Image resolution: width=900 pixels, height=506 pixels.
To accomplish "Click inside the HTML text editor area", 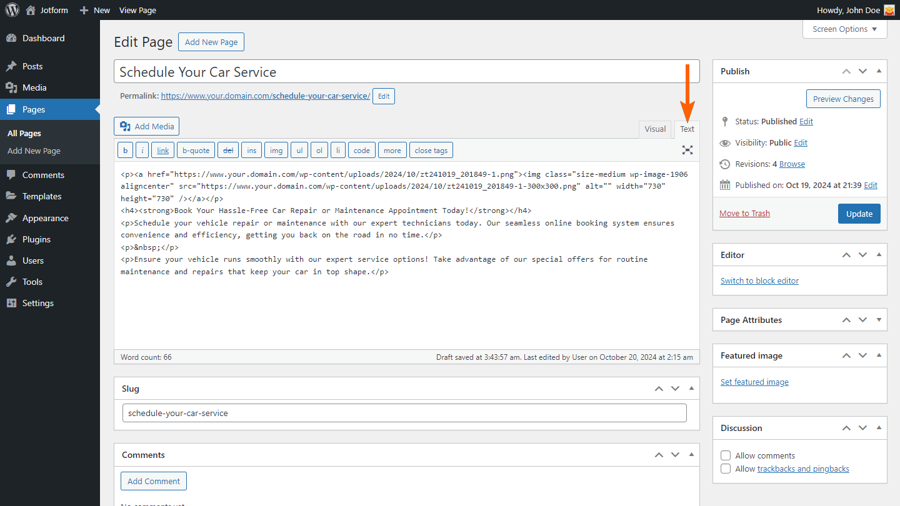I will 406,256.
